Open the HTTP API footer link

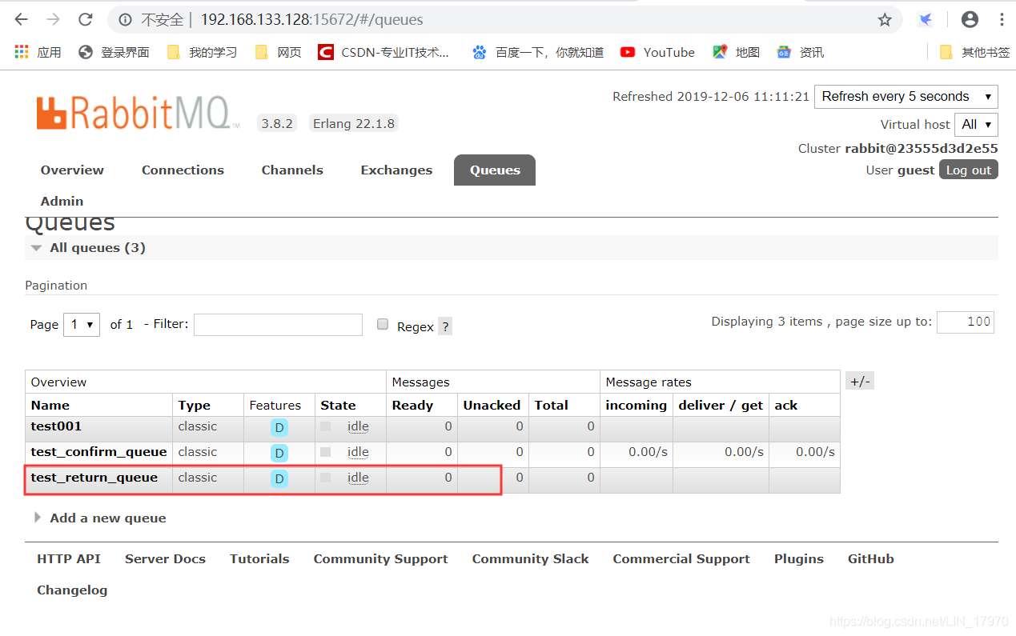69,558
